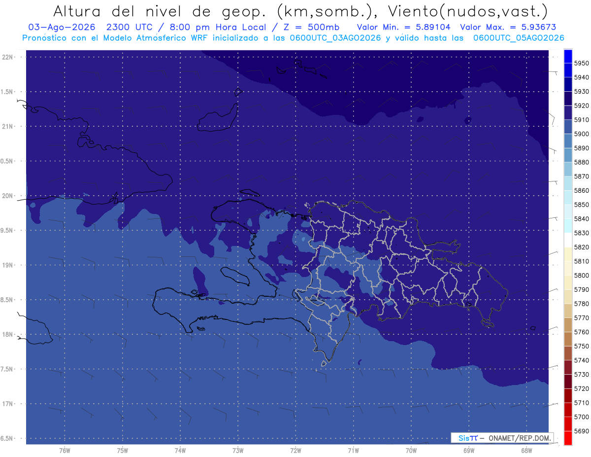591x457 pixels.
Task: Pick the dark maroon swatch between 5720 and 5730
Action: [568, 381]
